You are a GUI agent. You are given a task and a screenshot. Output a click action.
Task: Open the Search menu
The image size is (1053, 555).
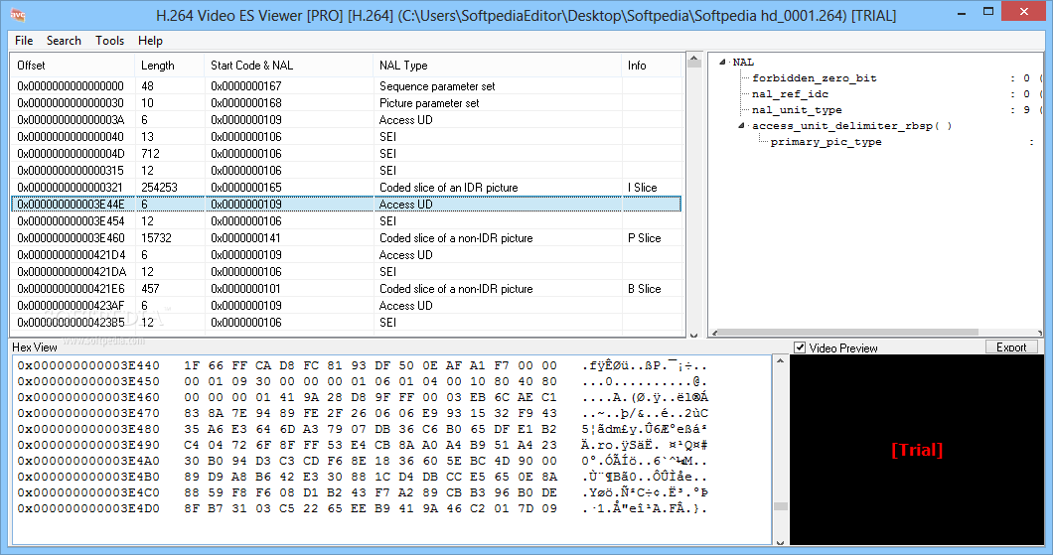(64, 41)
